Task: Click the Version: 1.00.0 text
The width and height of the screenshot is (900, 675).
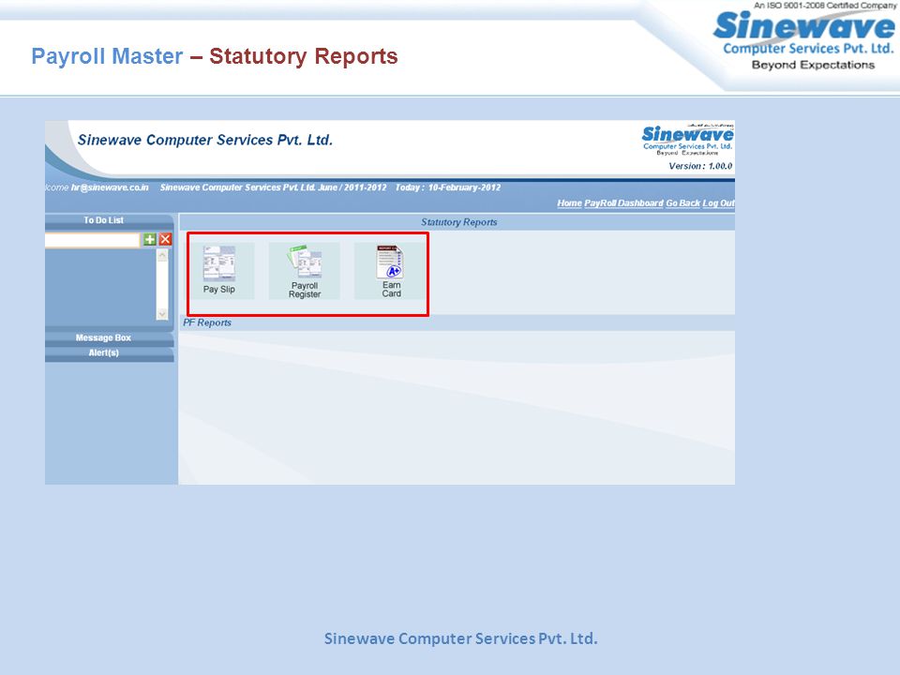Action: pos(700,167)
